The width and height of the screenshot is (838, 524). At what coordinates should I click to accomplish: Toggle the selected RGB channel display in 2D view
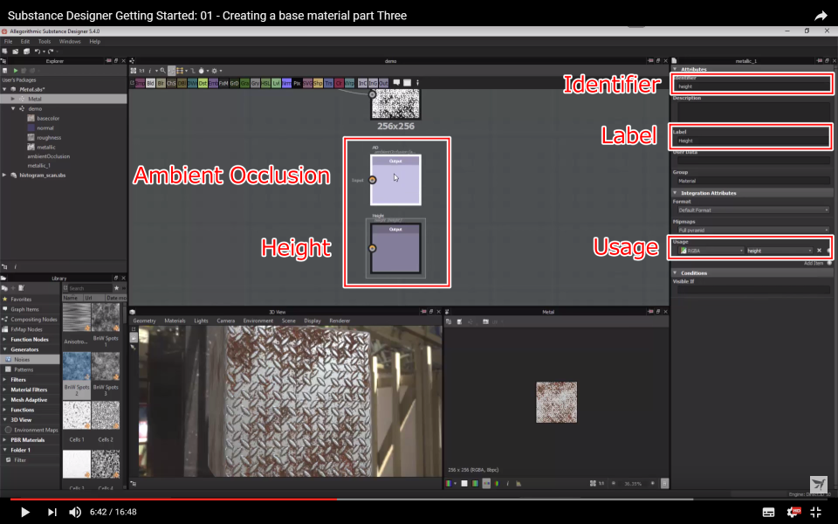(x=486, y=483)
